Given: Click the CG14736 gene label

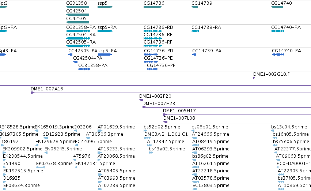Looking at the screenshot, I should (154, 3).
